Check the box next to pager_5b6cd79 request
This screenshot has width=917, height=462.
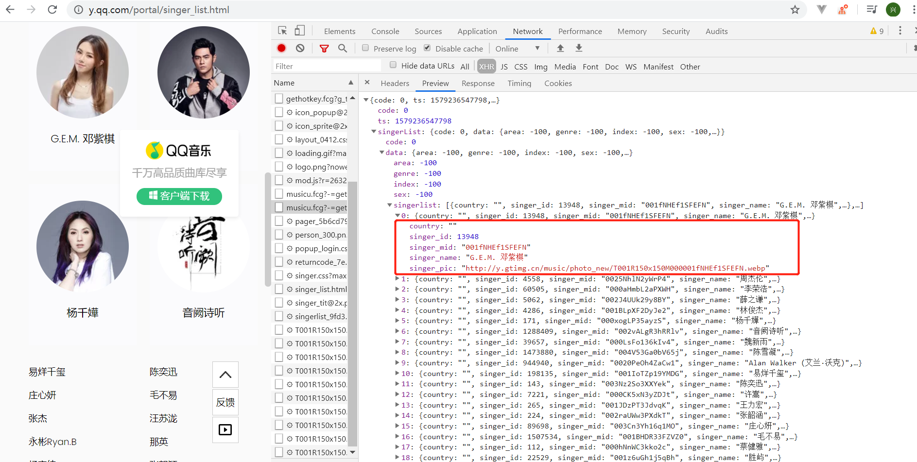(x=279, y=221)
